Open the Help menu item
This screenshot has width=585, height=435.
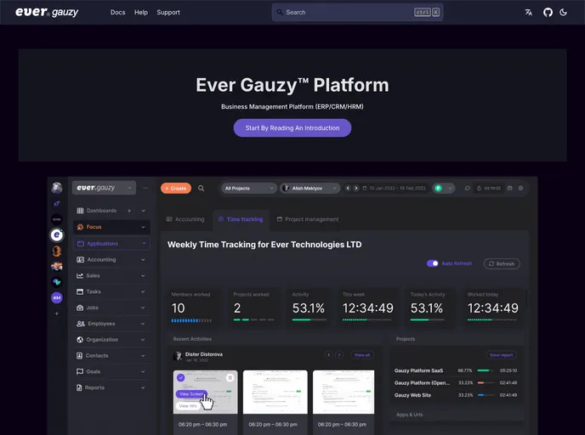point(141,12)
